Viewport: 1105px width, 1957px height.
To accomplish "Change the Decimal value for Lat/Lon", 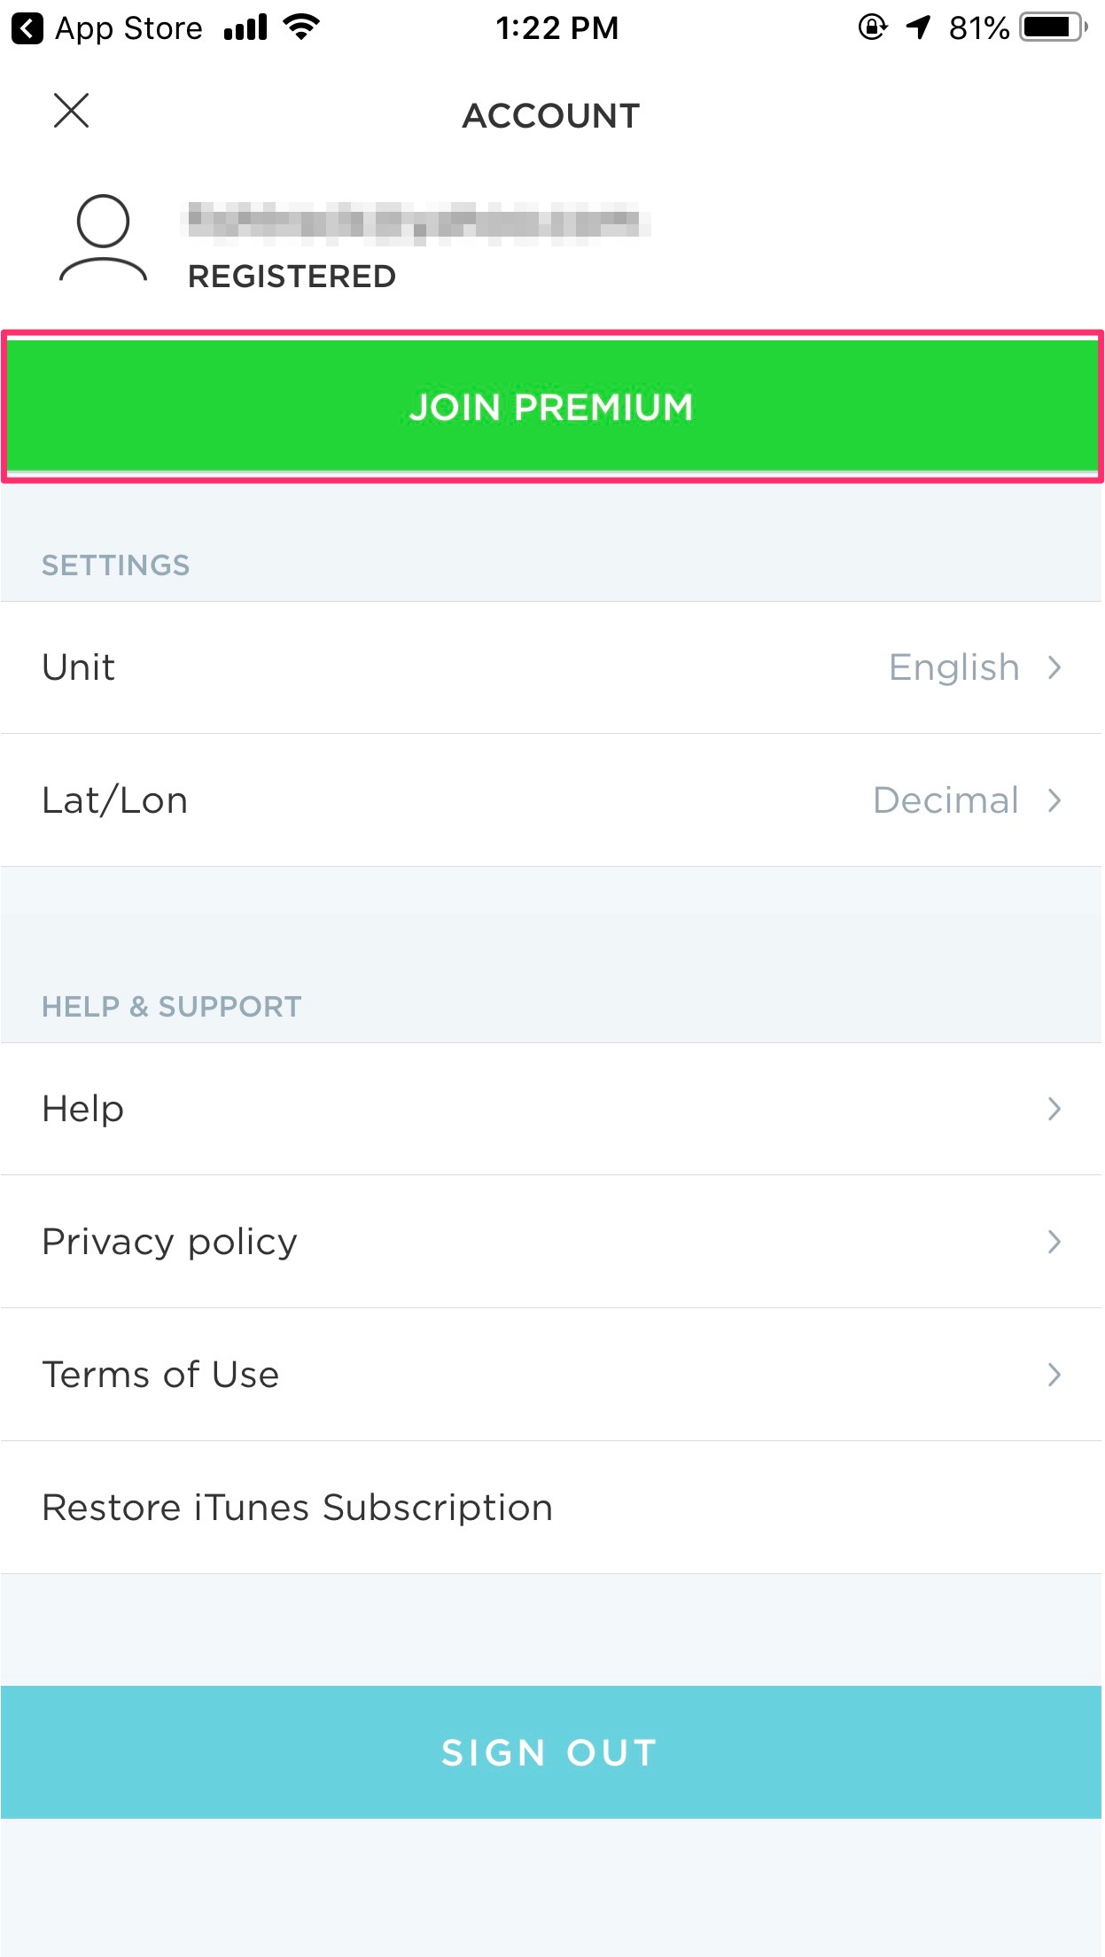I will tap(945, 800).
